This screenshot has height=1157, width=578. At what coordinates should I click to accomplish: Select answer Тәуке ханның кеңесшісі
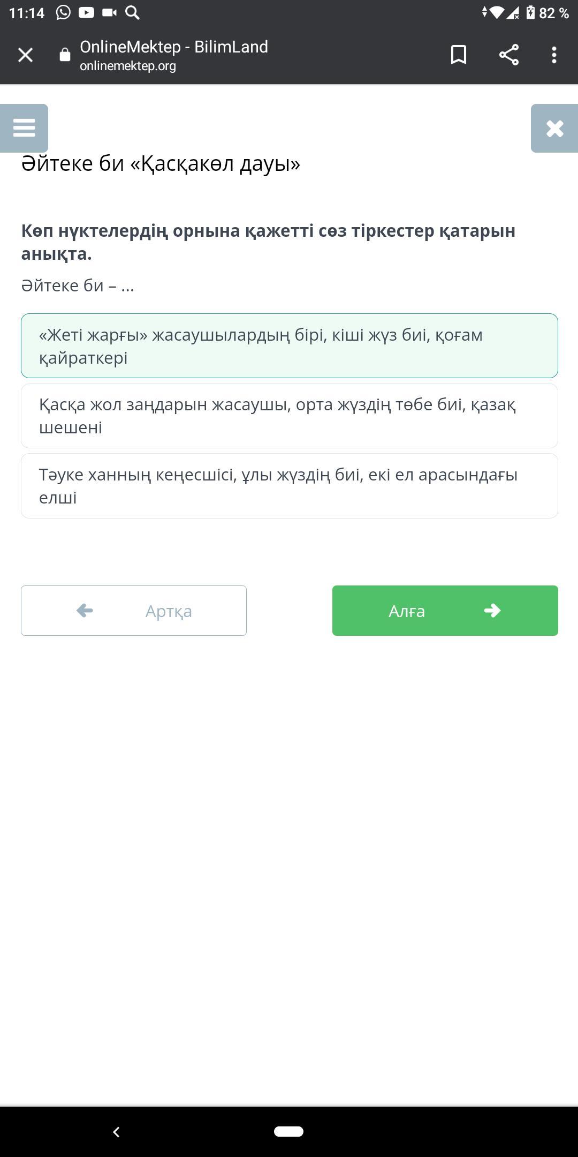tap(290, 486)
